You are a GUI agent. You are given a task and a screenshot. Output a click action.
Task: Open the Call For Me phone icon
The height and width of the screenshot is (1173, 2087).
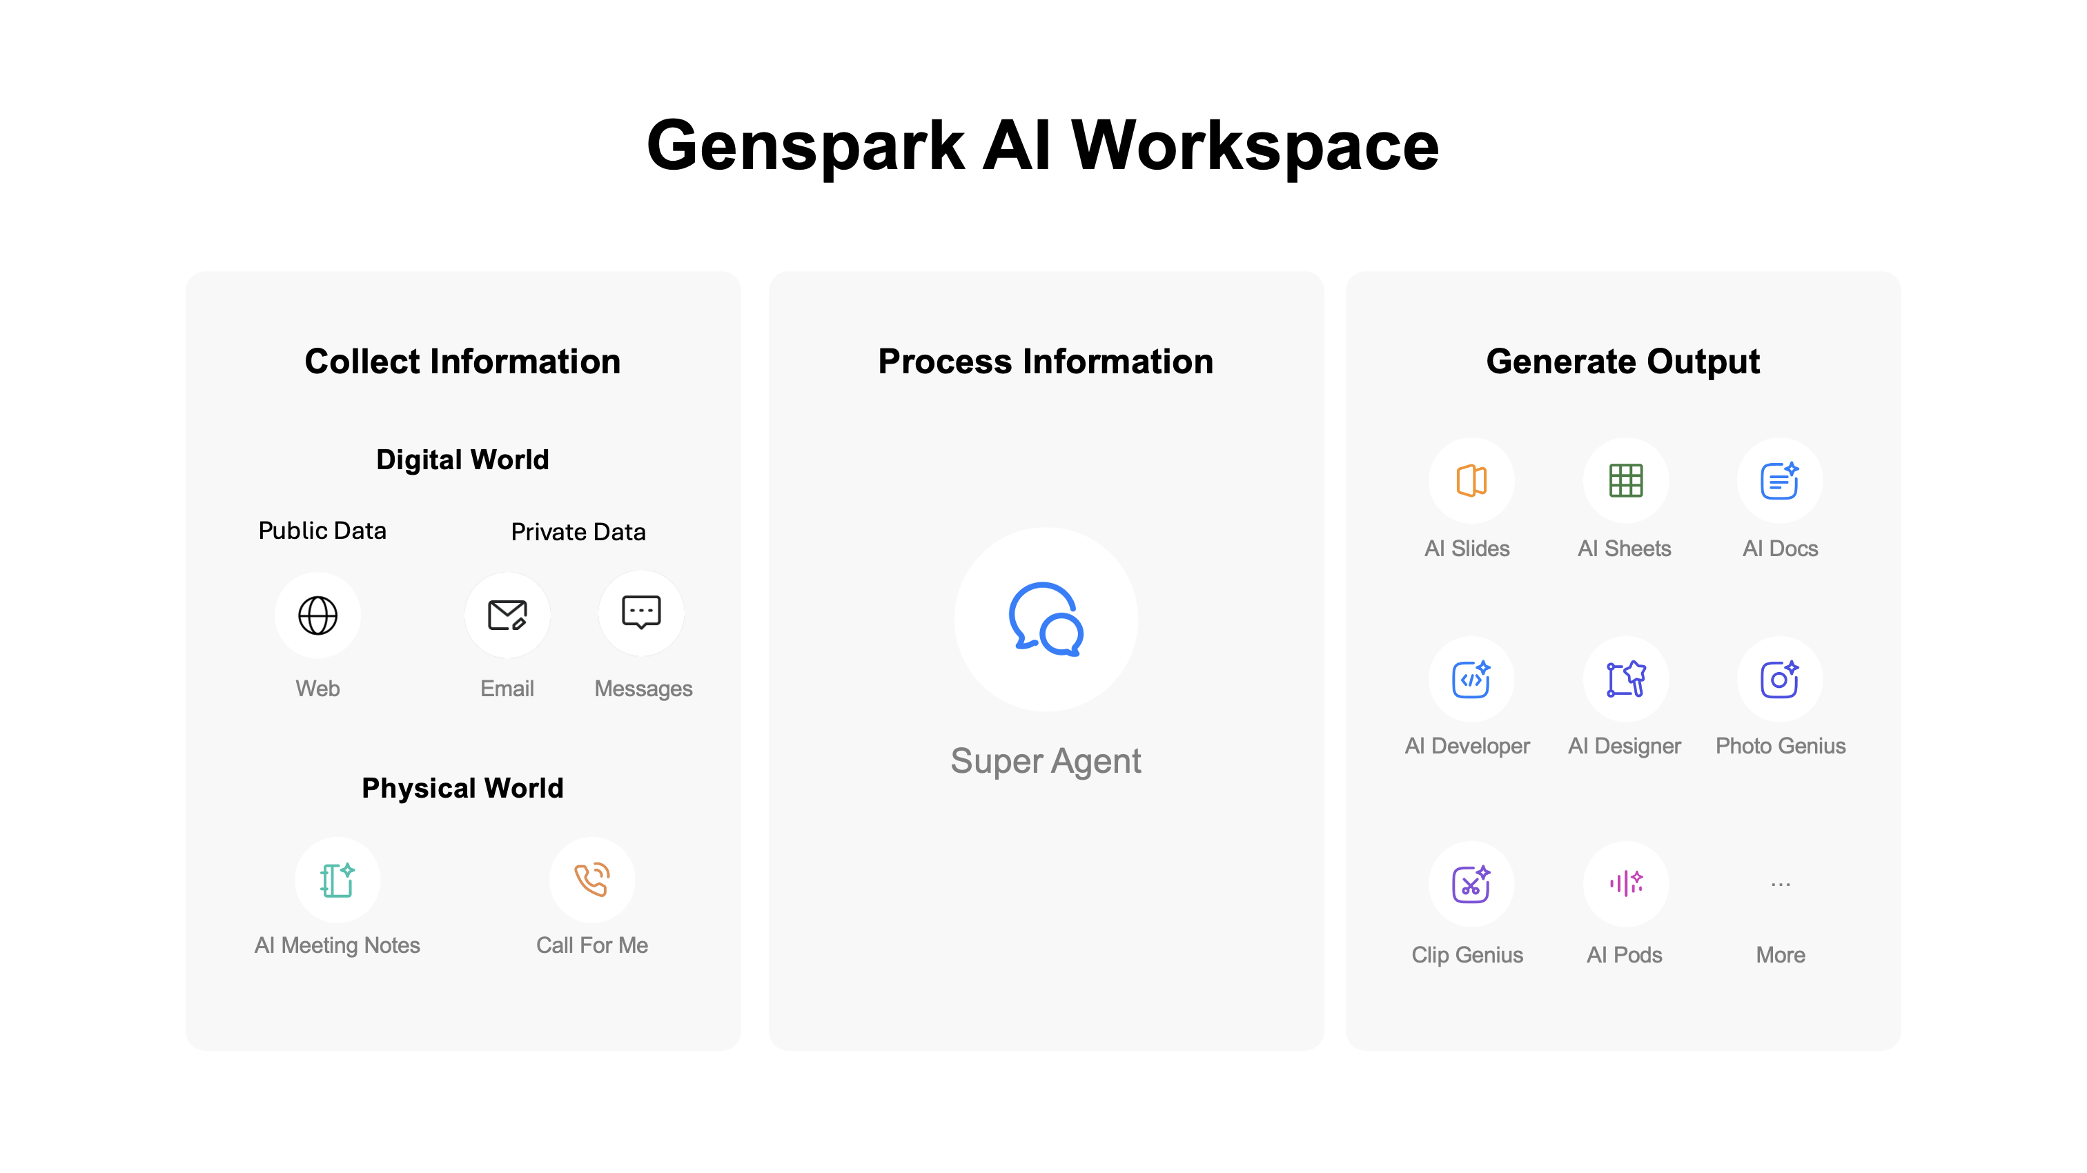pos(592,880)
